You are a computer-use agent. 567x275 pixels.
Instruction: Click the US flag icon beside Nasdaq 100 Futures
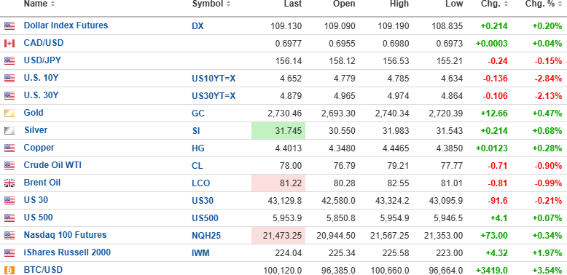click(x=9, y=235)
